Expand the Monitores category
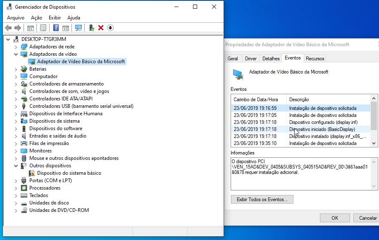 click(16, 151)
